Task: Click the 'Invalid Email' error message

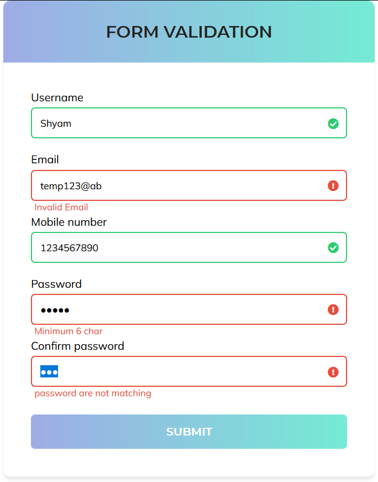Action: click(61, 207)
